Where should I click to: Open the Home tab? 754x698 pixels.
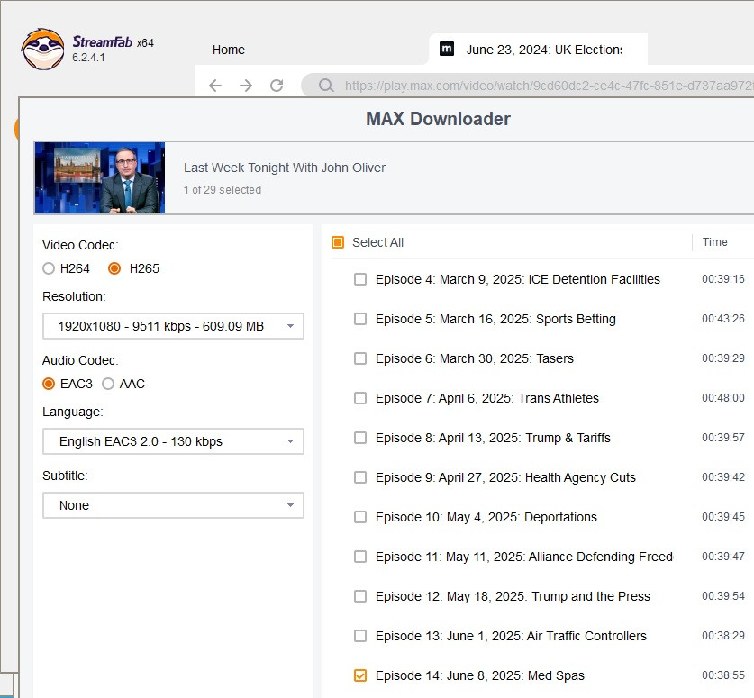click(229, 50)
